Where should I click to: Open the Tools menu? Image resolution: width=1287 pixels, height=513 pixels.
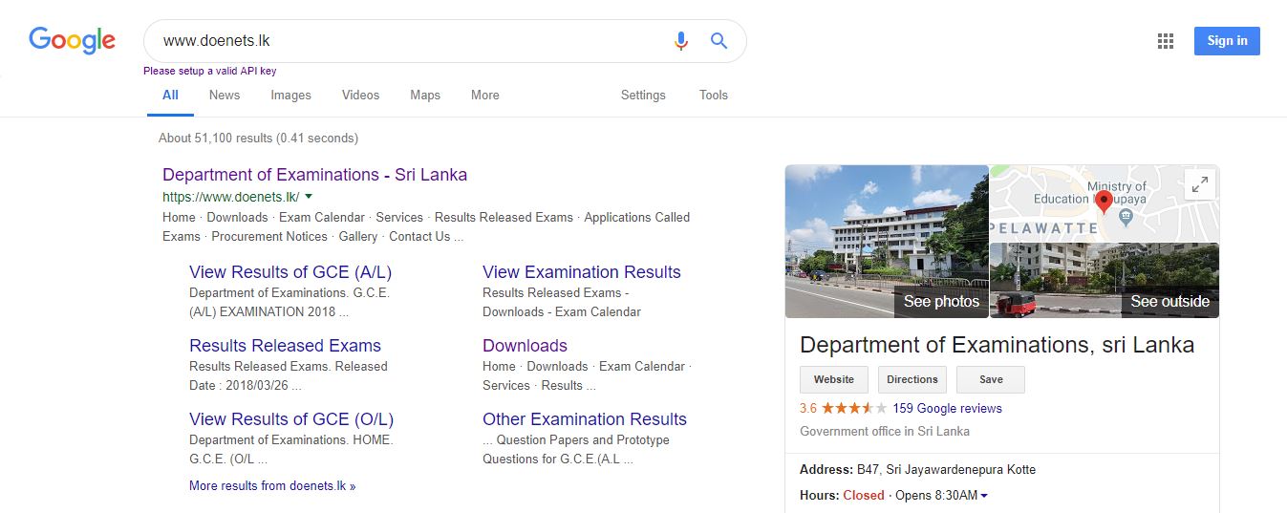pyautogui.click(x=714, y=96)
